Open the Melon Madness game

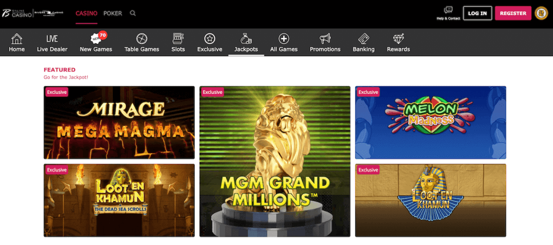(430, 122)
